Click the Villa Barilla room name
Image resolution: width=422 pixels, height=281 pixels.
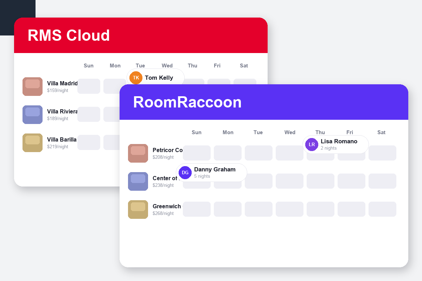tap(62, 140)
